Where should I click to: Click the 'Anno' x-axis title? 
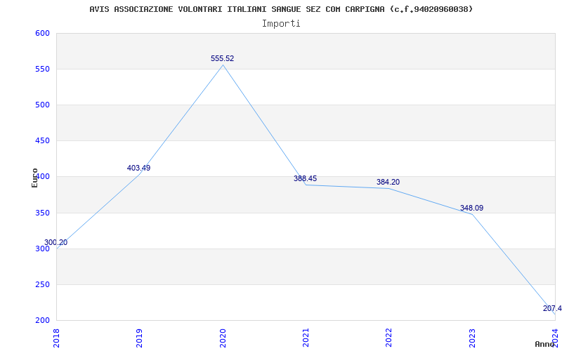tap(545, 344)
